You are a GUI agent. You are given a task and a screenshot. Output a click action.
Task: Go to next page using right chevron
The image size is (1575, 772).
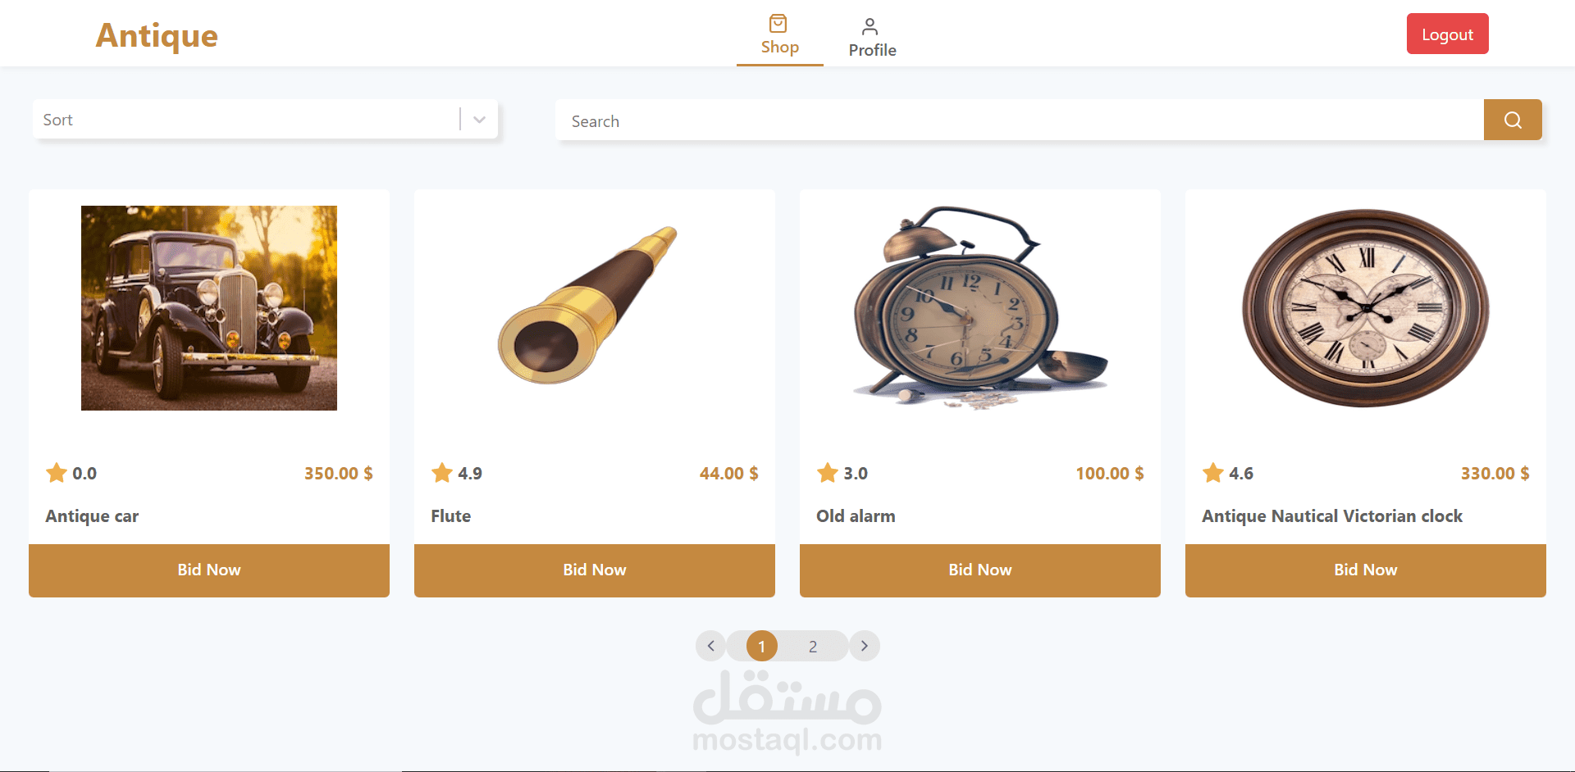click(x=865, y=646)
